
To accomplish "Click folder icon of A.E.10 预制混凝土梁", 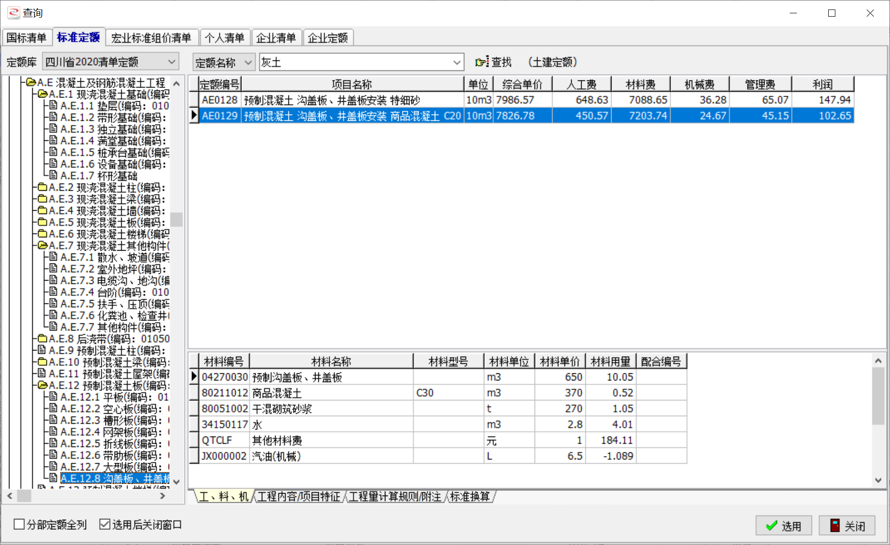I will tap(42, 362).
